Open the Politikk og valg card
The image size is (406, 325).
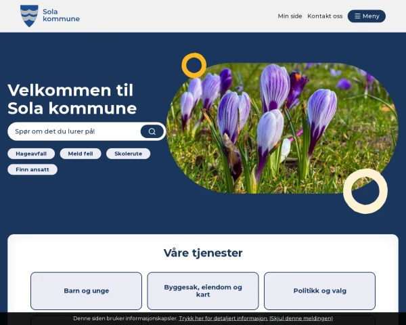[320, 290]
